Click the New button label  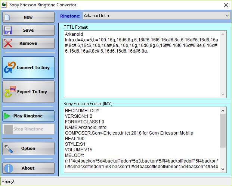pyautogui.click(x=28, y=17)
